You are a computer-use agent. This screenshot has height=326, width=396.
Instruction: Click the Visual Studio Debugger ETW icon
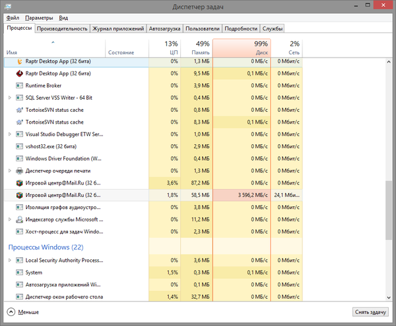(x=19, y=134)
